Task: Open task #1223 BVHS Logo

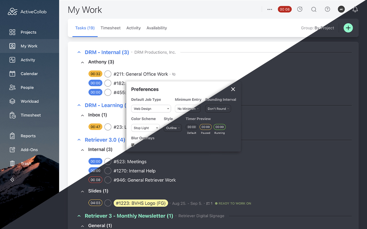Action: (x=141, y=203)
